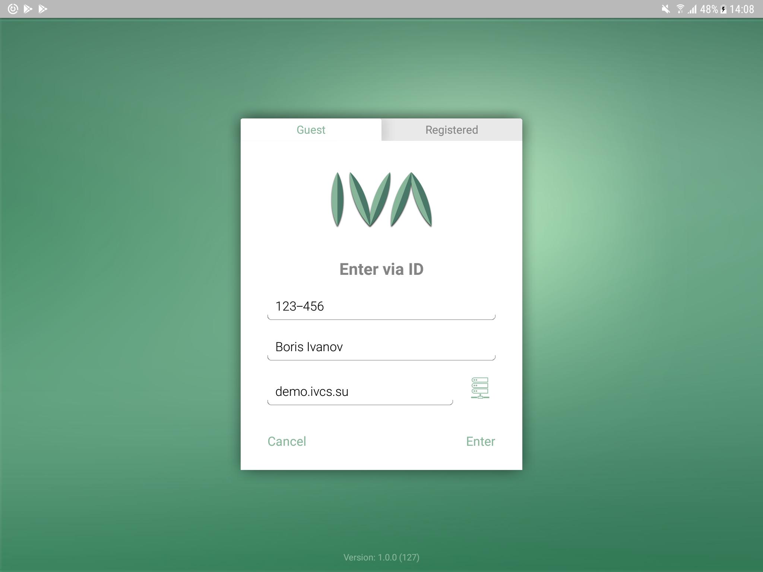This screenshot has width=763, height=572.
Task: Tap the cellular signal strength icon
Action: tap(692, 9)
